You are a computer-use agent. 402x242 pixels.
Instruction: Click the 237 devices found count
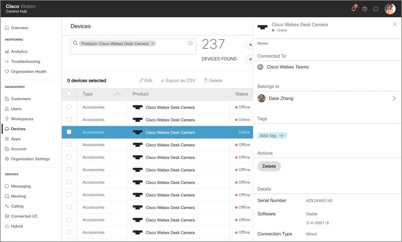(213, 44)
